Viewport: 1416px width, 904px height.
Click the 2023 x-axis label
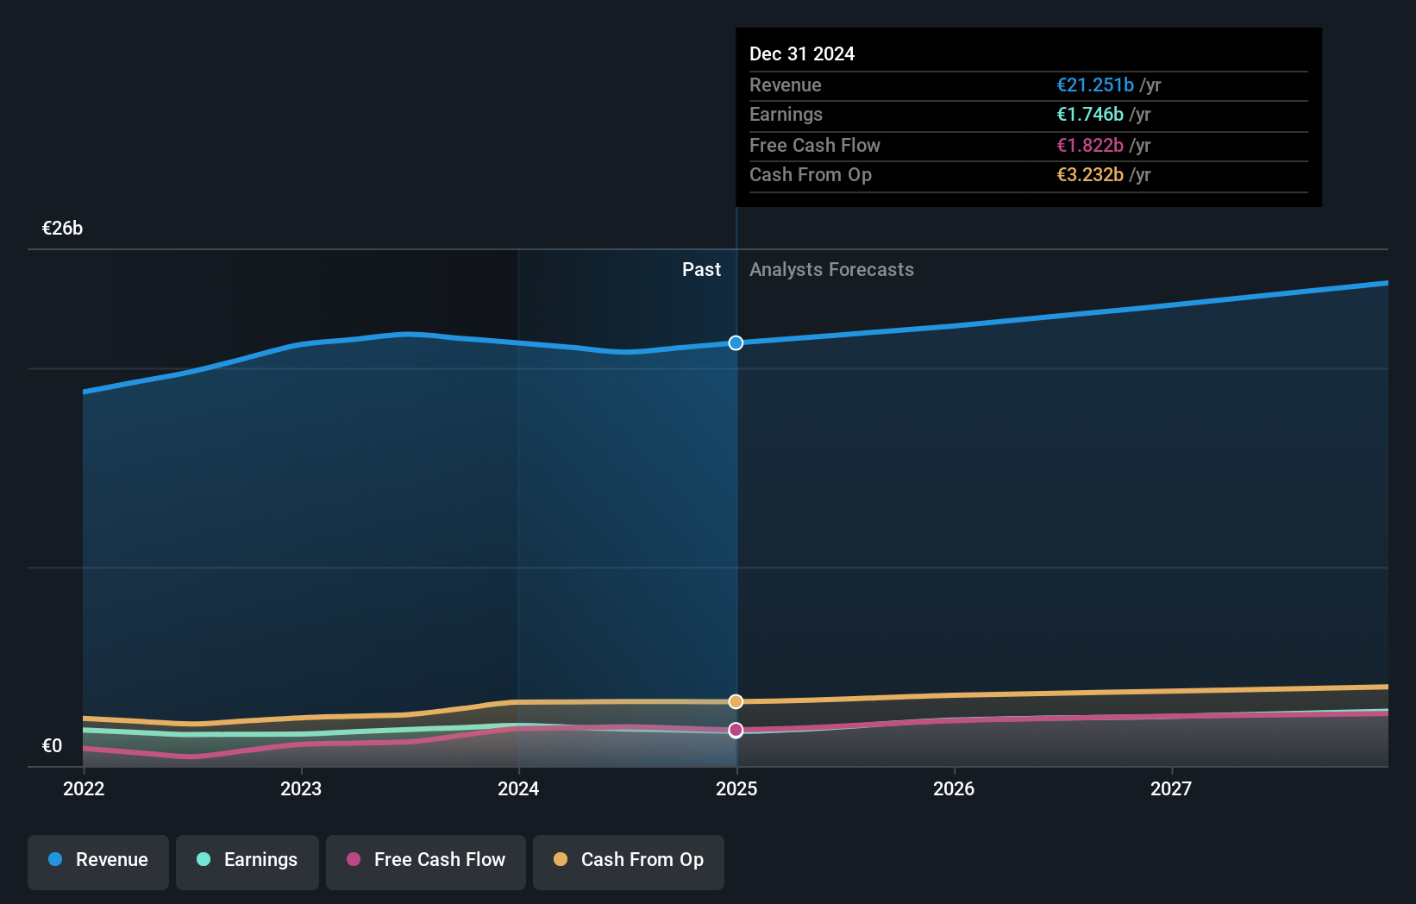[301, 788]
